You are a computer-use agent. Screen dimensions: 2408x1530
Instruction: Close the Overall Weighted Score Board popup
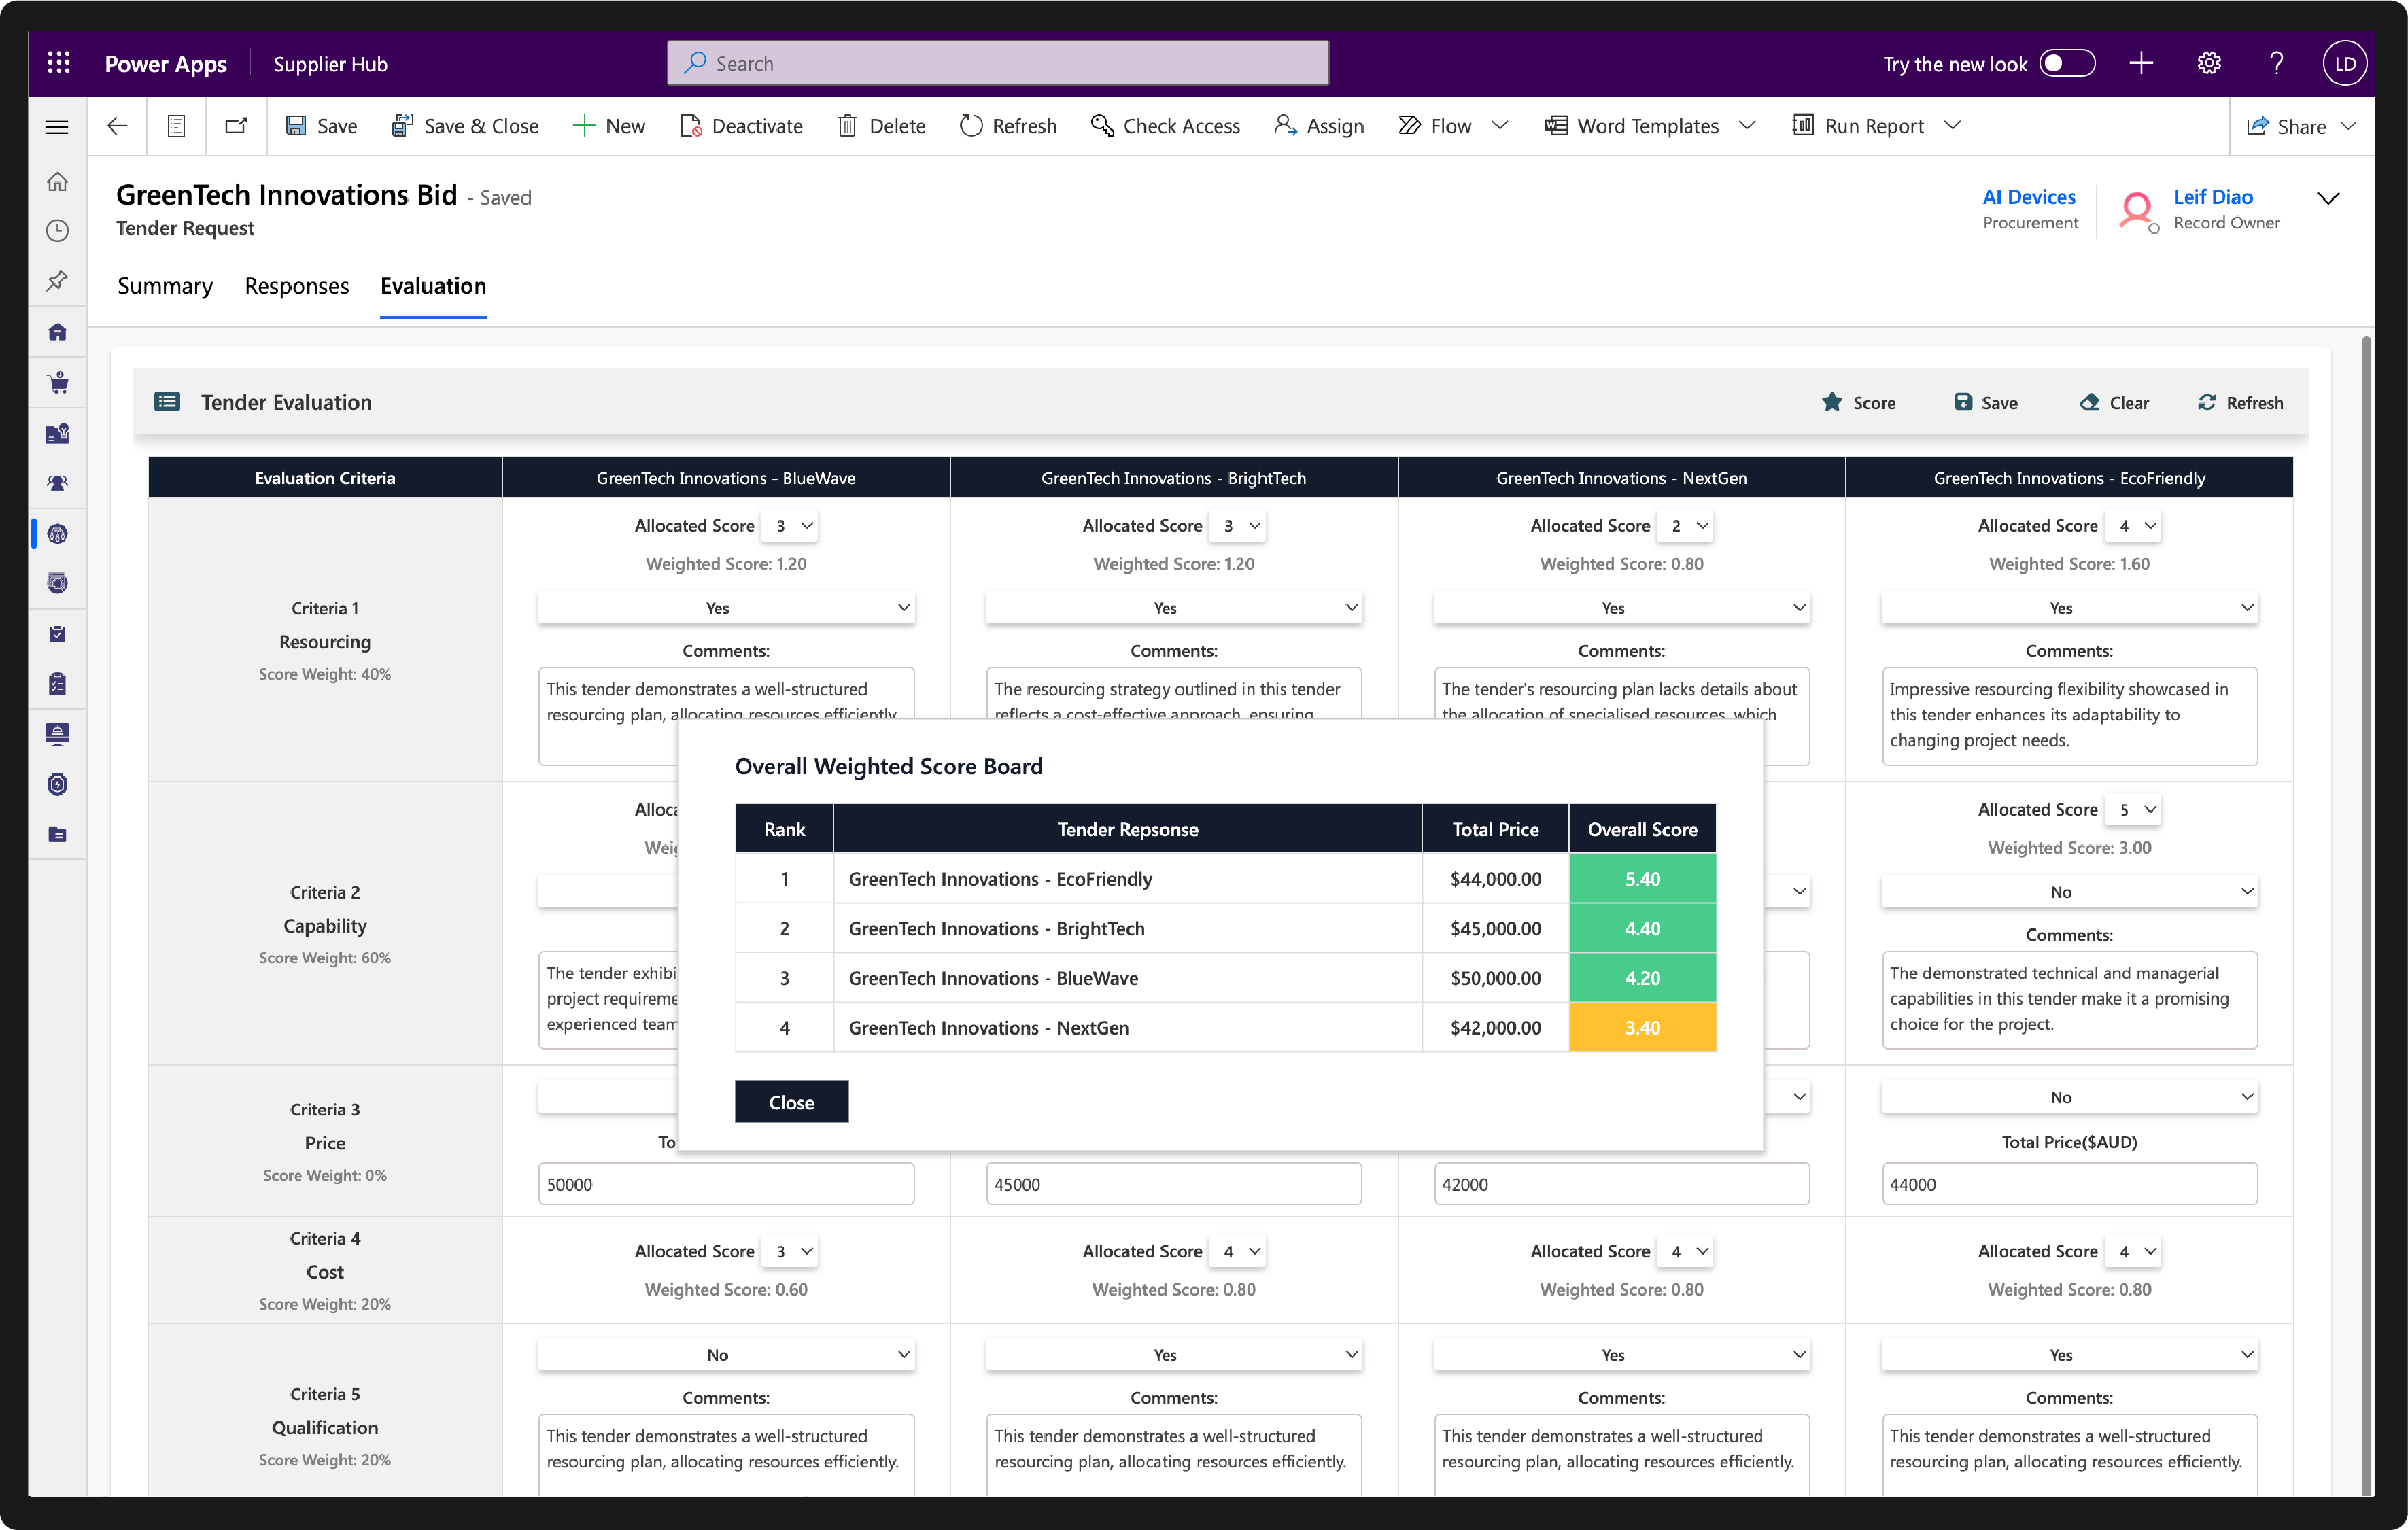[791, 1101]
